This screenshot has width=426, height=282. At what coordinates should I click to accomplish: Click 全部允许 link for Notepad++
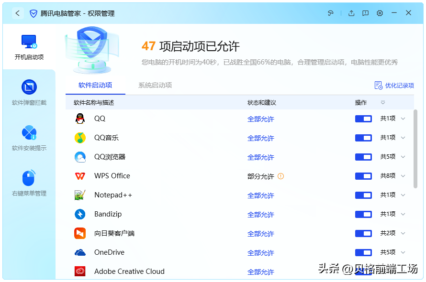(x=260, y=195)
